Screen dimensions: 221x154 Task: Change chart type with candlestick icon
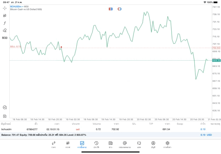pyautogui.click(x=5, y=16)
